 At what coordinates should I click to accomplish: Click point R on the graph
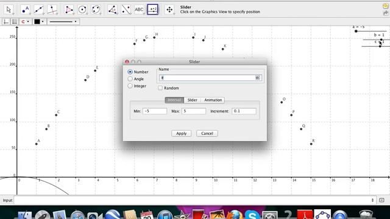(x=311, y=144)
